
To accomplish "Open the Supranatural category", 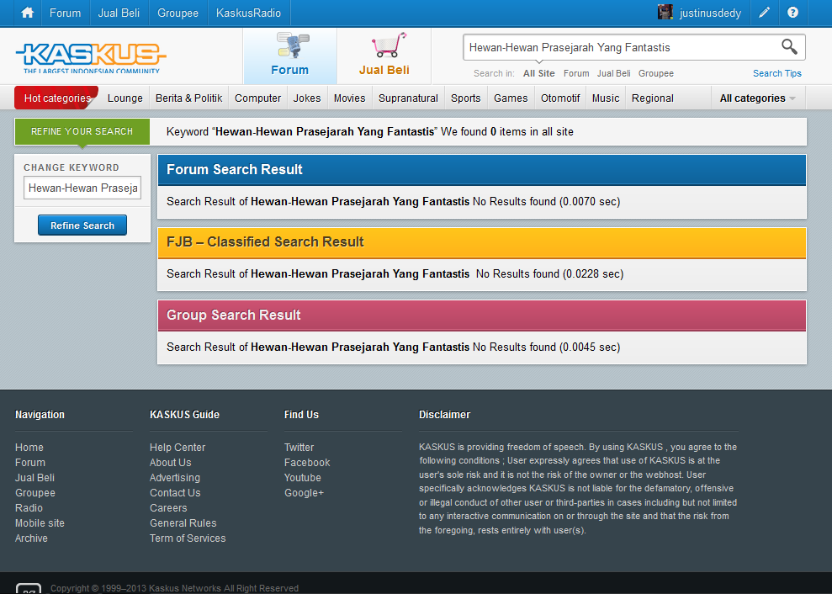I will pyautogui.click(x=408, y=98).
